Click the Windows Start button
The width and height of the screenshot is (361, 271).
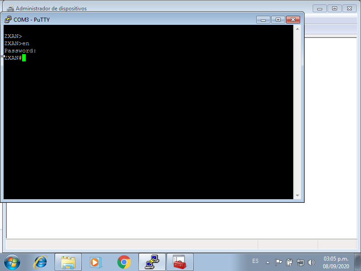(x=12, y=262)
